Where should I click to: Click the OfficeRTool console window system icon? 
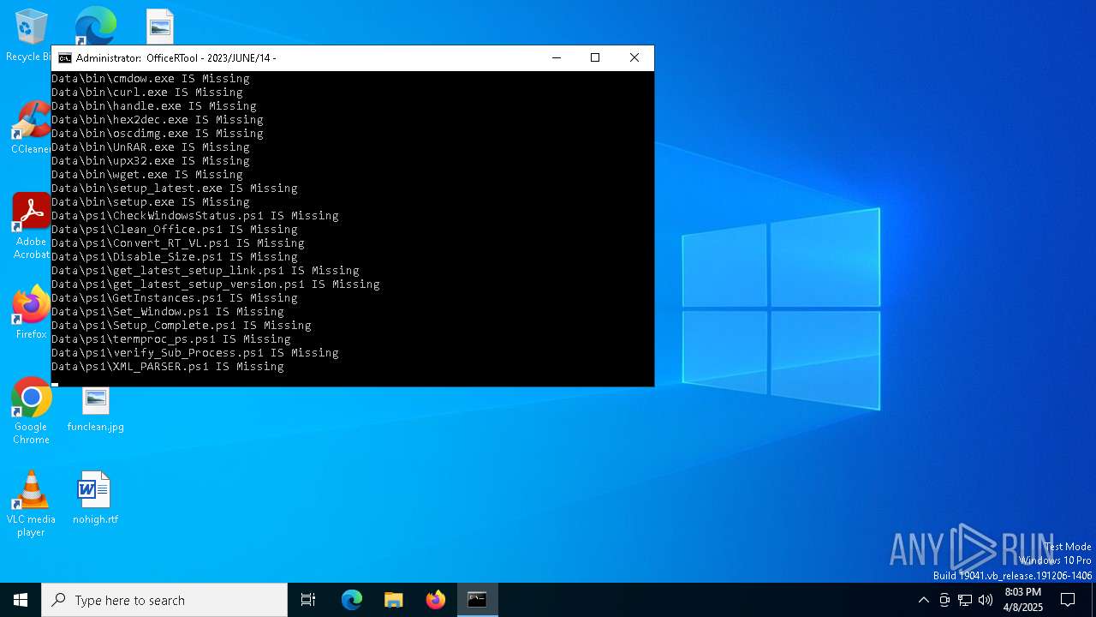[x=64, y=58]
